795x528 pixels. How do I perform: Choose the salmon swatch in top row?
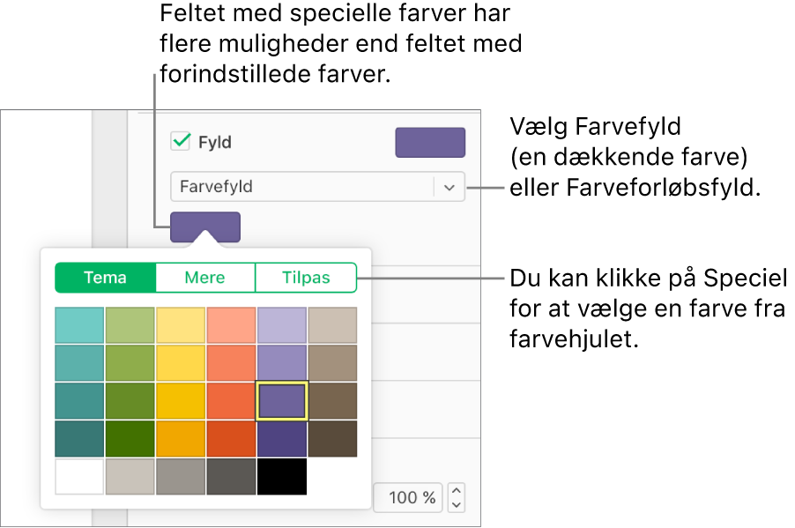click(x=231, y=325)
